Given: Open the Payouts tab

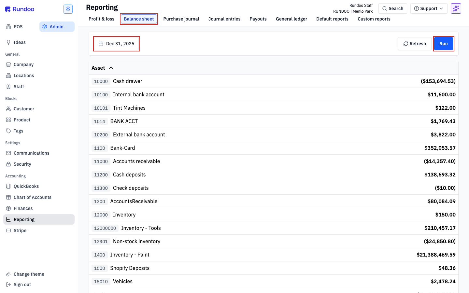Looking at the screenshot, I should click(x=258, y=19).
